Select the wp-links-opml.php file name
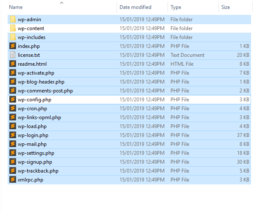Viewport: 268px width, 212px height. pyautogui.click(x=39, y=117)
